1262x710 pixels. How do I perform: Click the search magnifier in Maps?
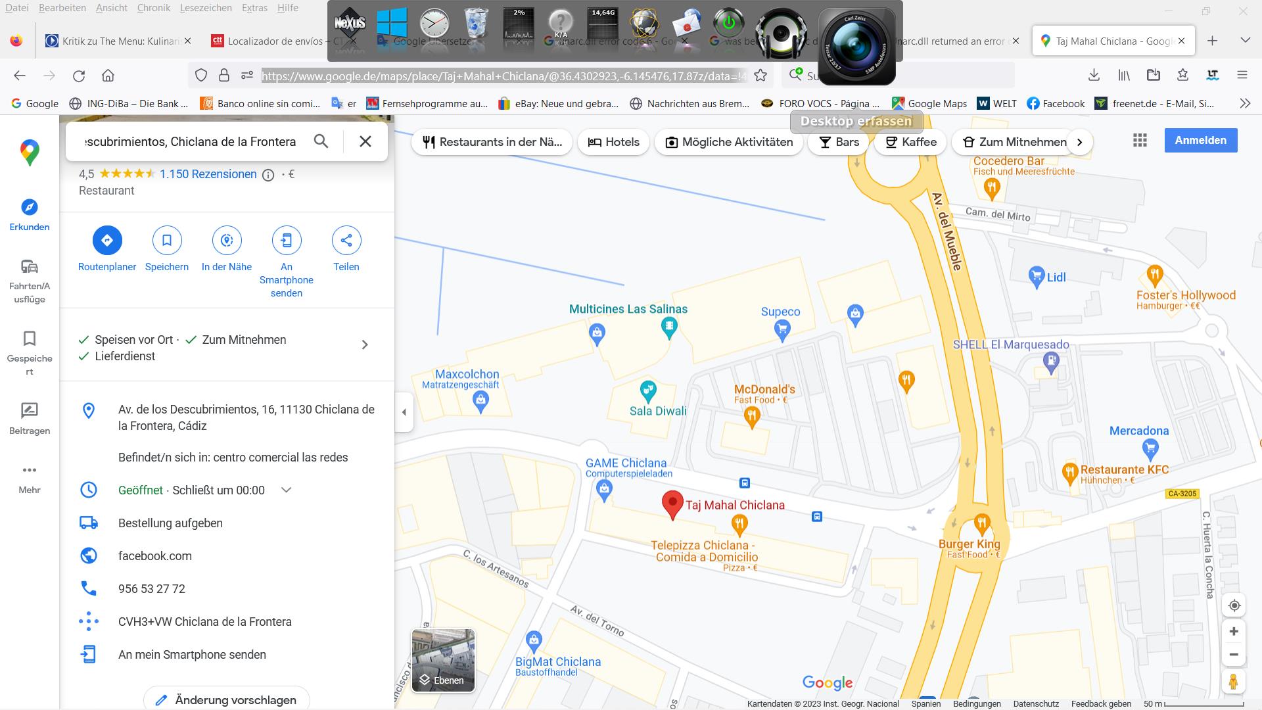pyautogui.click(x=321, y=141)
